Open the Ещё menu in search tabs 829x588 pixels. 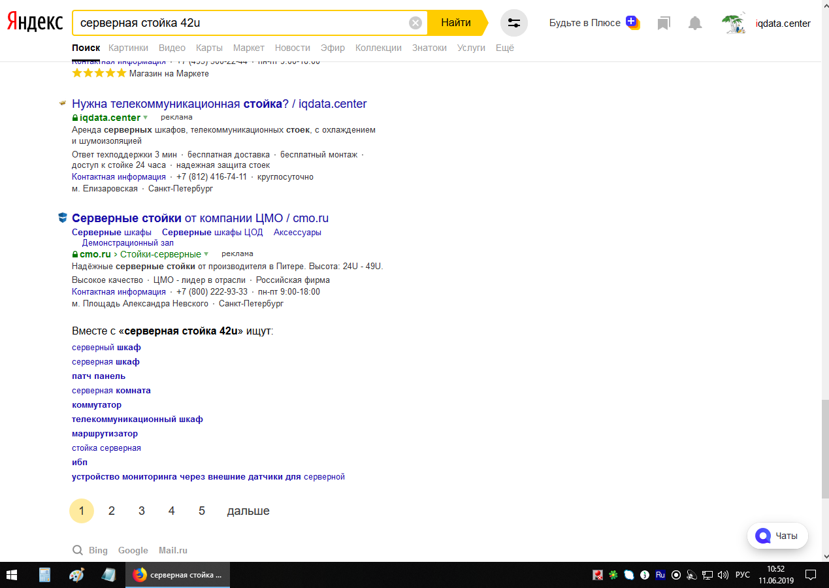tap(505, 48)
